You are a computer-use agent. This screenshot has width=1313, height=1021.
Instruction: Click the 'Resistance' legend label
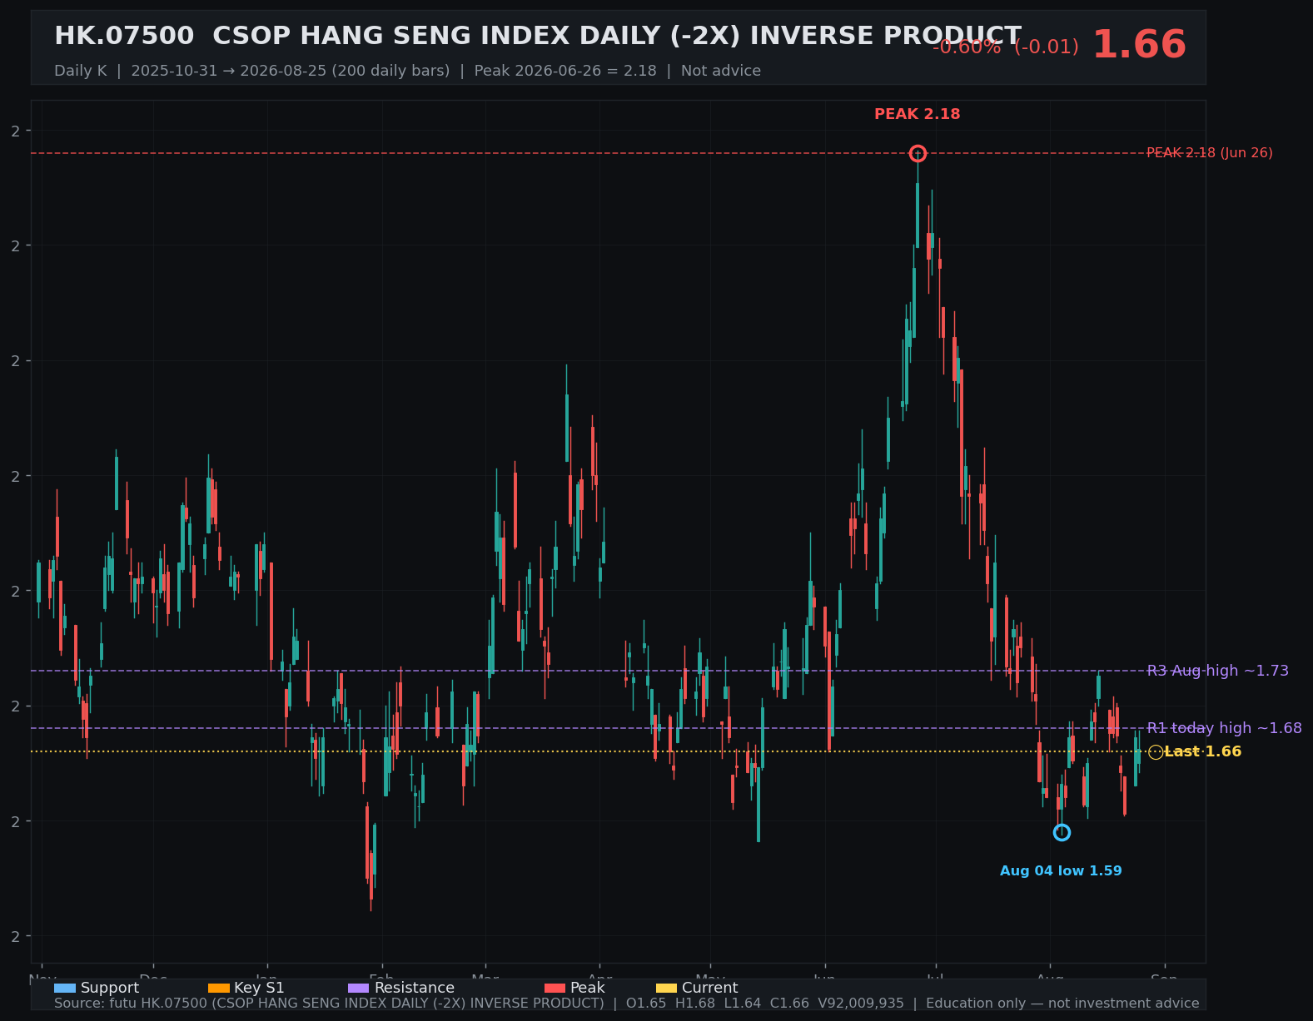(x=415, y=988)
